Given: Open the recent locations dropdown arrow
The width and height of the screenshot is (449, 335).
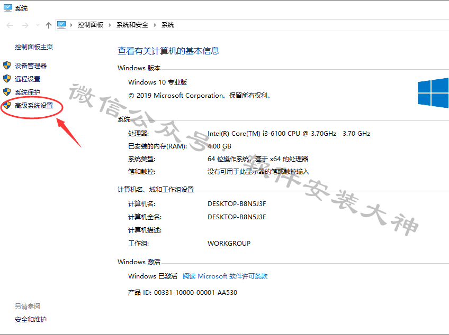Looking at the screenshot, I should [x=38, y=25].
